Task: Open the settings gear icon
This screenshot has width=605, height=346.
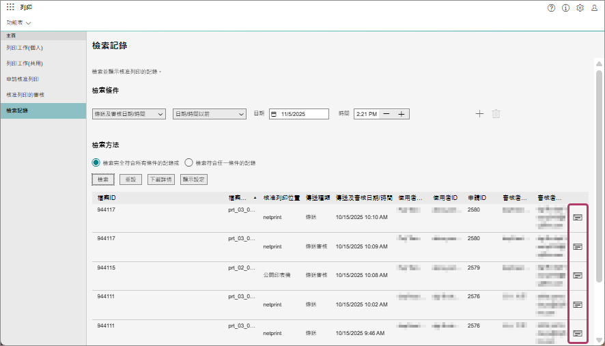Action: (x=580, y=8)
